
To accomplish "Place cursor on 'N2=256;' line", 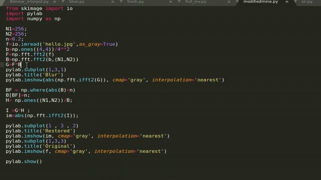I will point(16,34).
